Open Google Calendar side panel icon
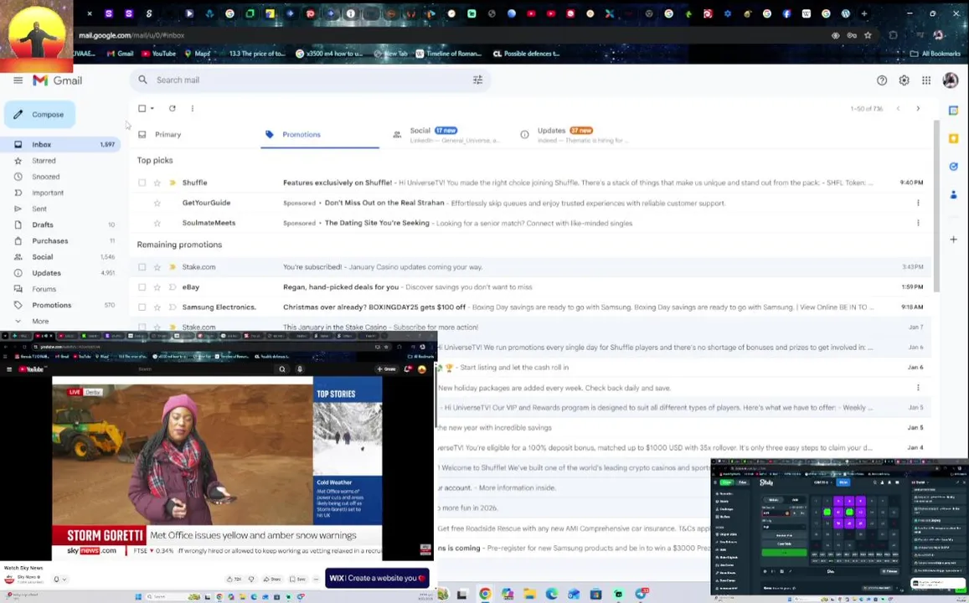Image resolution: width=969 pixels, height=603 pixels. point(954,110)
